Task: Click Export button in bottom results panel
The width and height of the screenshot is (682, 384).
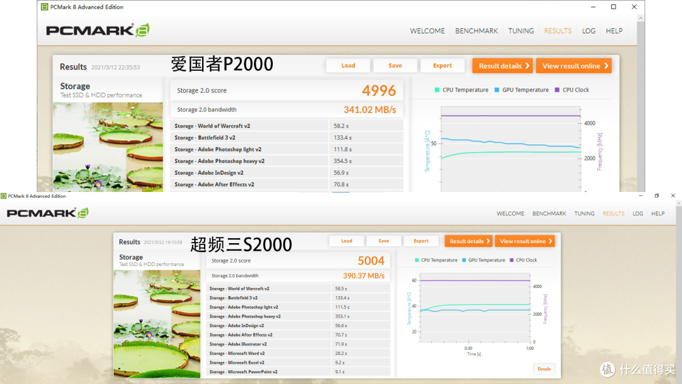Action: (421, 241)
